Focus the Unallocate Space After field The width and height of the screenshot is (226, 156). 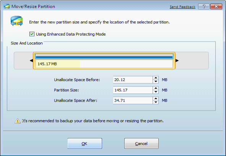pyautogui.click(x=133, y=101)
